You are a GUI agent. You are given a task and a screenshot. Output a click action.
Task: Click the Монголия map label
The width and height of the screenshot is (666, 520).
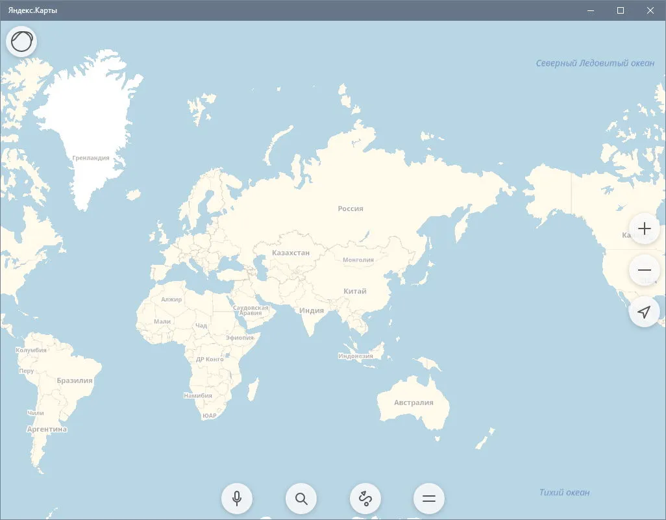(358, 260)
